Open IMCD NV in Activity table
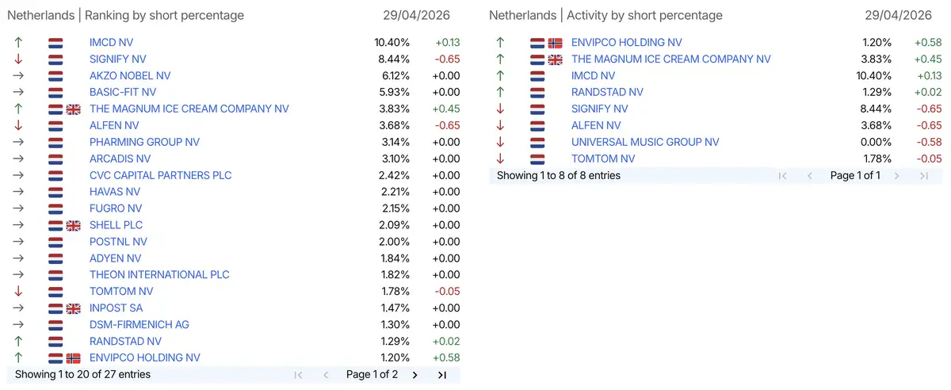Viewport: 951px width, 390px height. coord(593,76)
